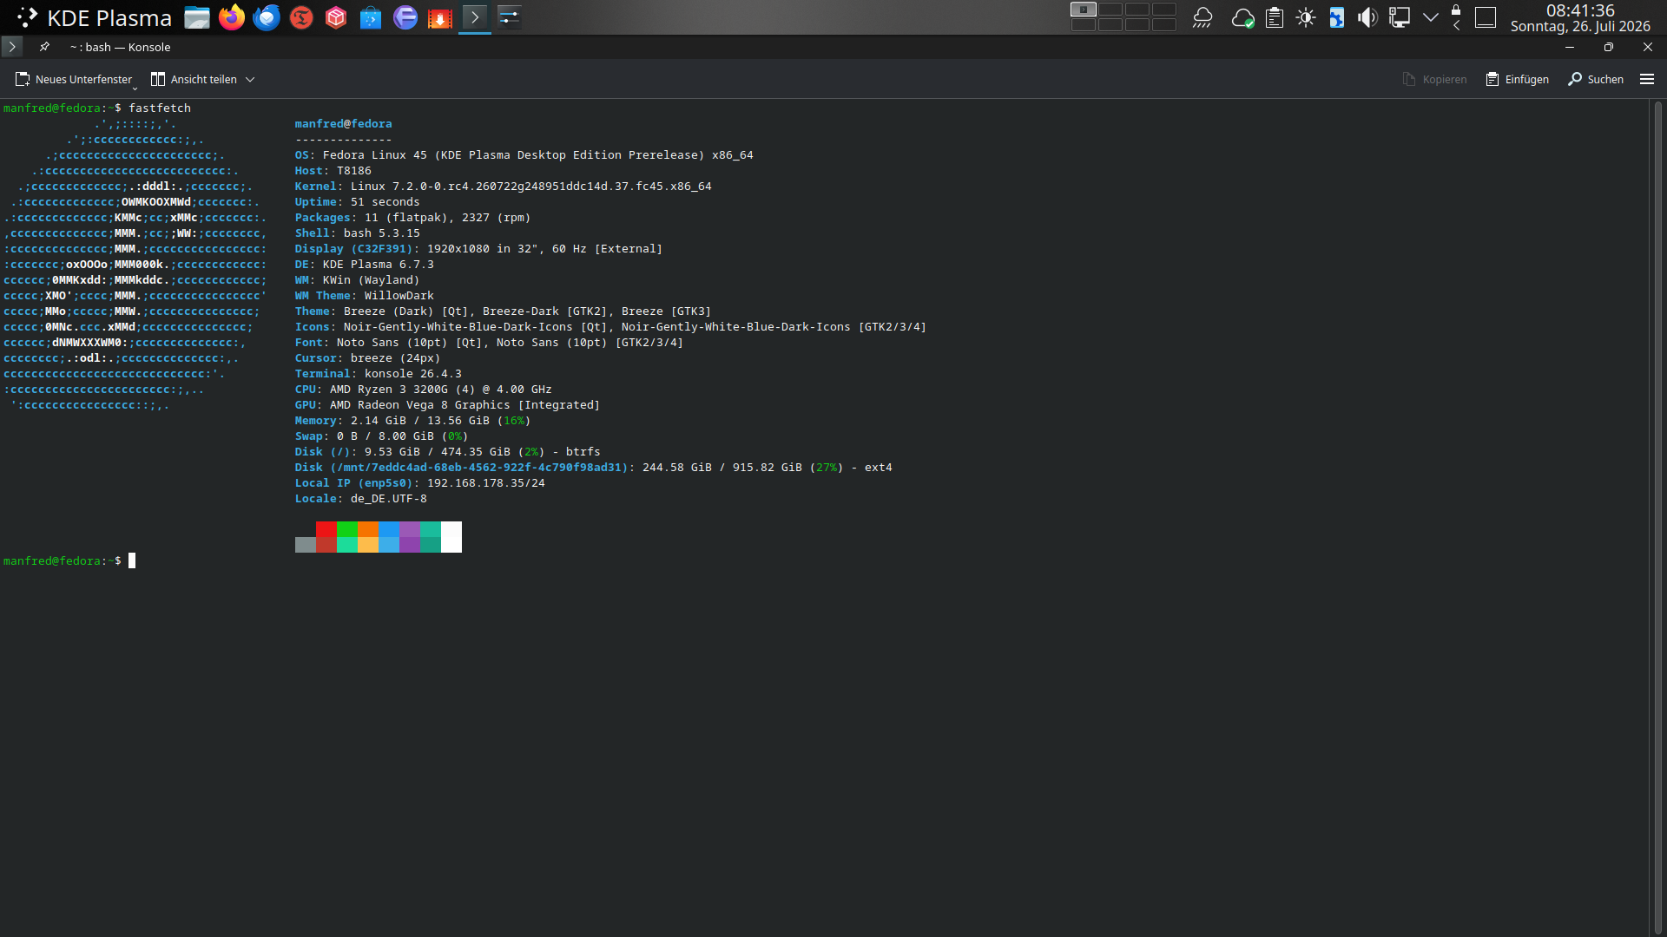Open the red cube app icon
This screenshot has width=1667, height=937.
(x=336, y=17)
